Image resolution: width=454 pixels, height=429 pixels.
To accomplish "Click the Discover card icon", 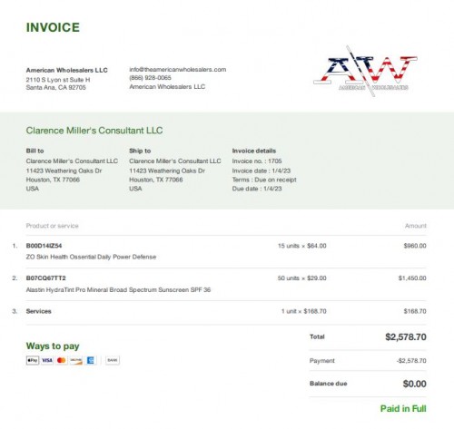I will coord(76,360).
